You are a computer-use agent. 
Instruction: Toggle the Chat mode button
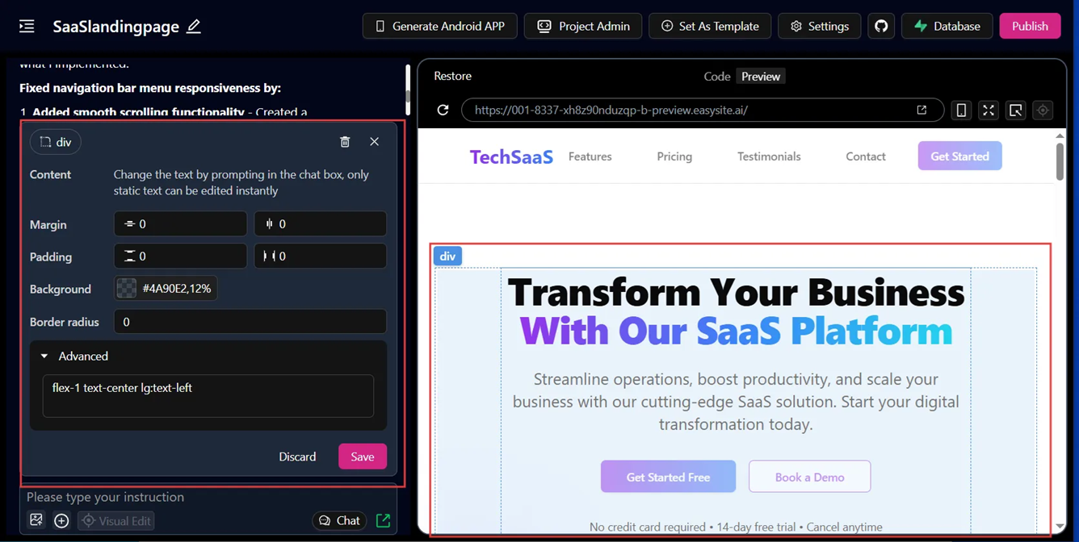tap(339, 521)
